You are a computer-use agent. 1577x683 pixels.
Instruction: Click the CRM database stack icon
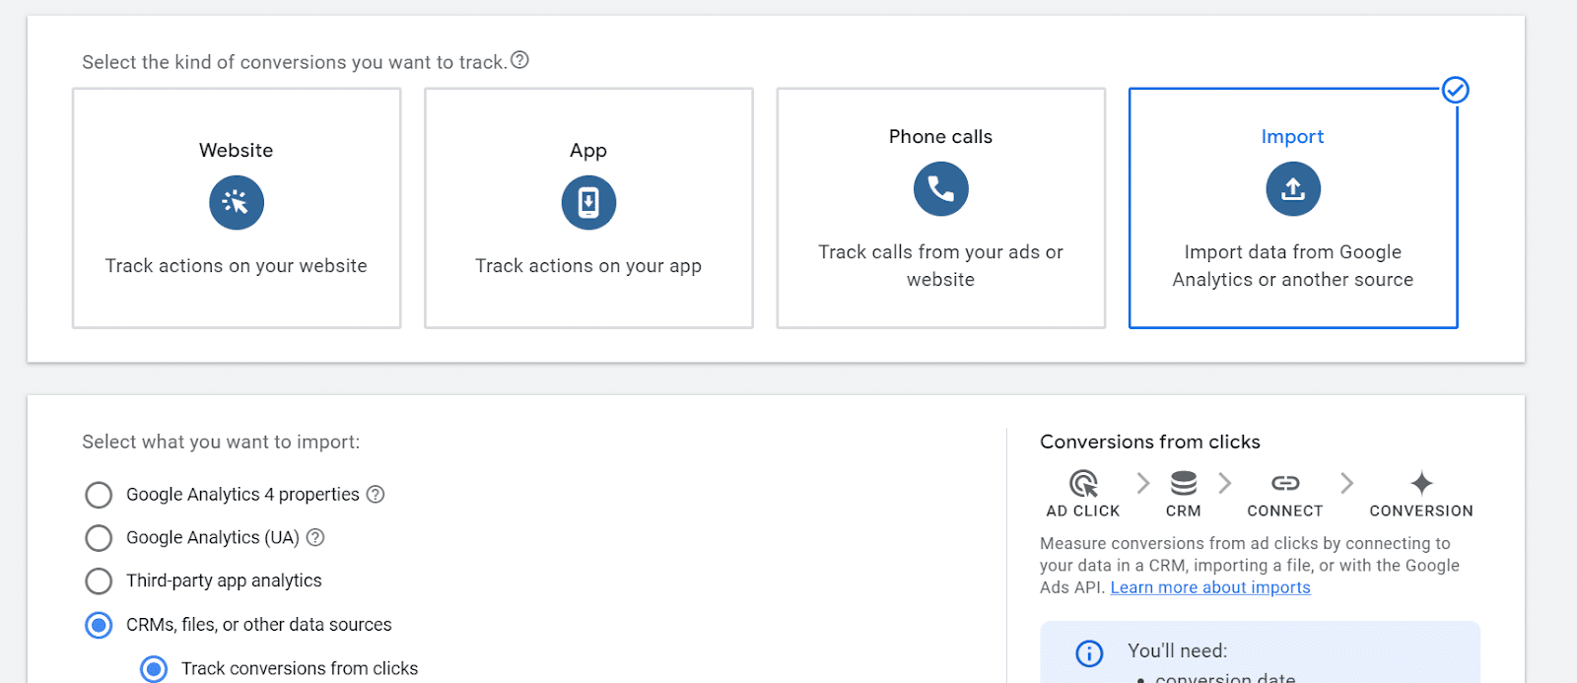coord(1183,483)
